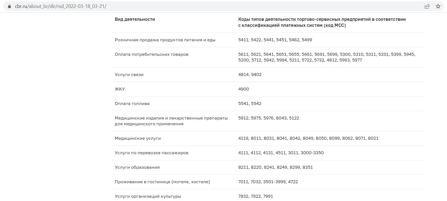Click 'Услуги образования' row label
This screenshot has width=447, height=201.
click(x=137, y=167)
